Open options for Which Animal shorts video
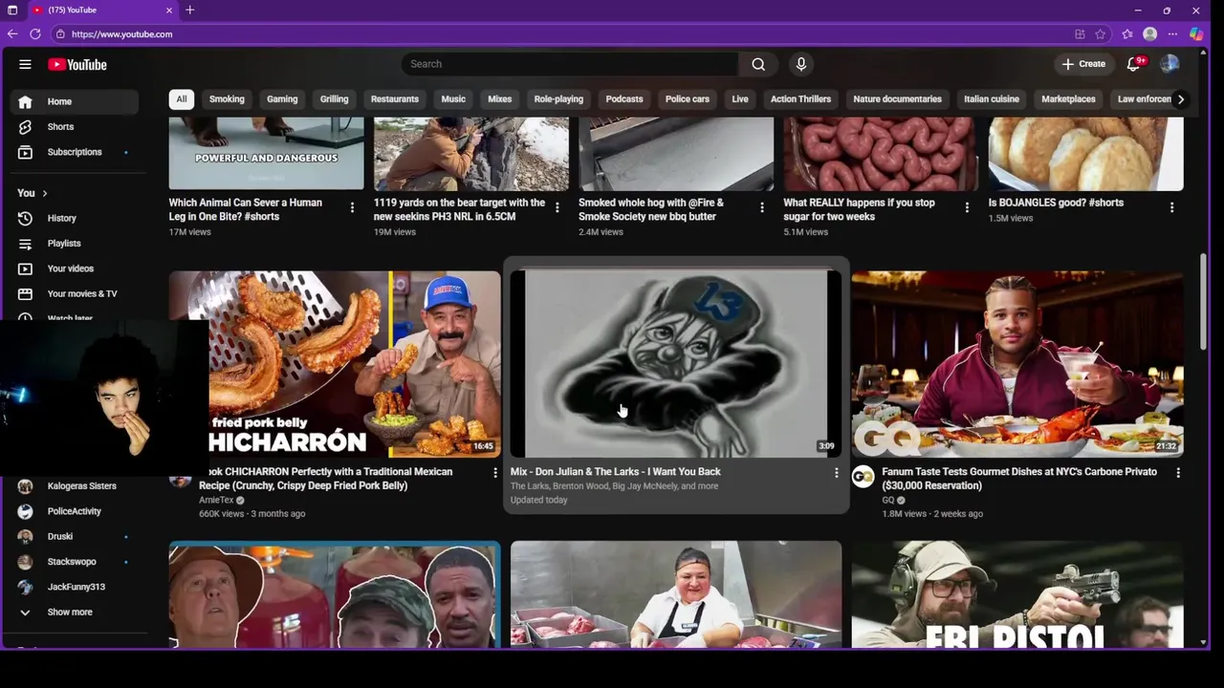Viewport: 1224px width, 688px height. (352, 207)
